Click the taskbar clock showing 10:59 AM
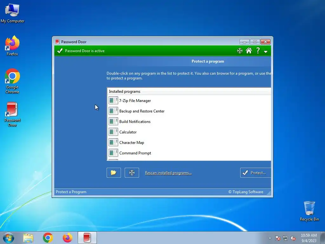This screenshot has width=325, height=244. (308, 238)
